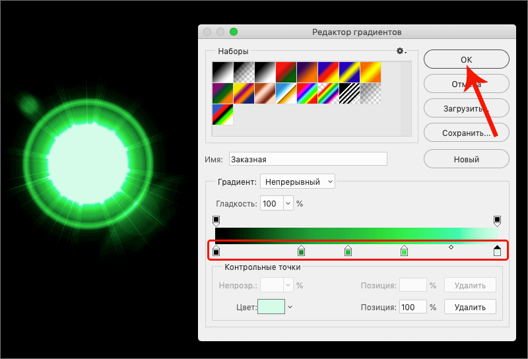Click the green zoom window button
The height and width of the screenshot is (359, 528).
[234, 32]
